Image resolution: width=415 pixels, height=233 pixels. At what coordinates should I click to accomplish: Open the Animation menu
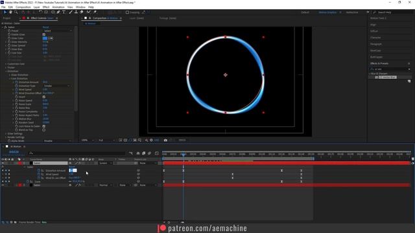[58, 7]
